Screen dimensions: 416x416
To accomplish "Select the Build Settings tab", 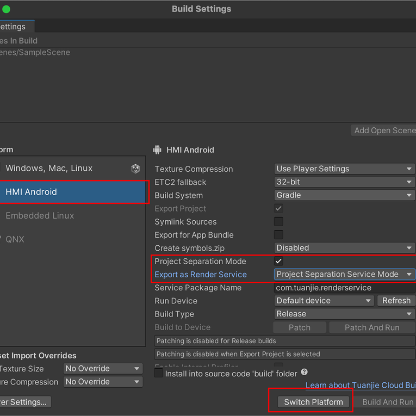I will tap(17, 27).
